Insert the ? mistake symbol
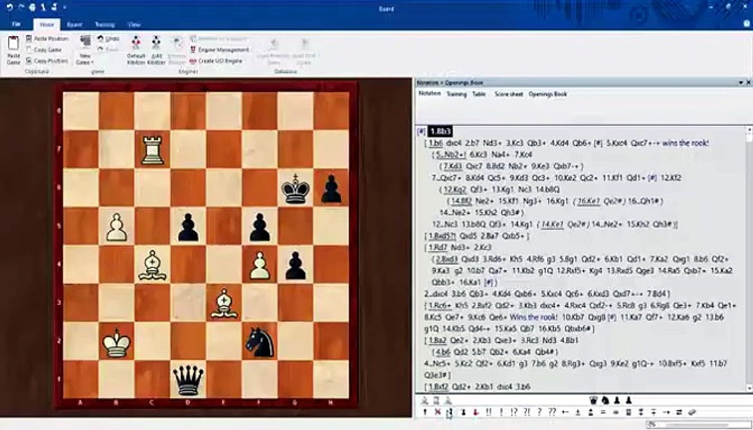 (x=540, y=412)
